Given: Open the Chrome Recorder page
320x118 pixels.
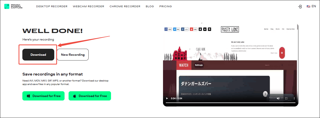Looking at the screenshot, I should click(x=125, y=6).
